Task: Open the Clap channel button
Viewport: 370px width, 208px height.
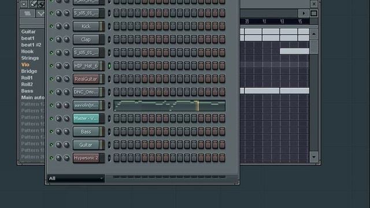Action: point(86,39)
